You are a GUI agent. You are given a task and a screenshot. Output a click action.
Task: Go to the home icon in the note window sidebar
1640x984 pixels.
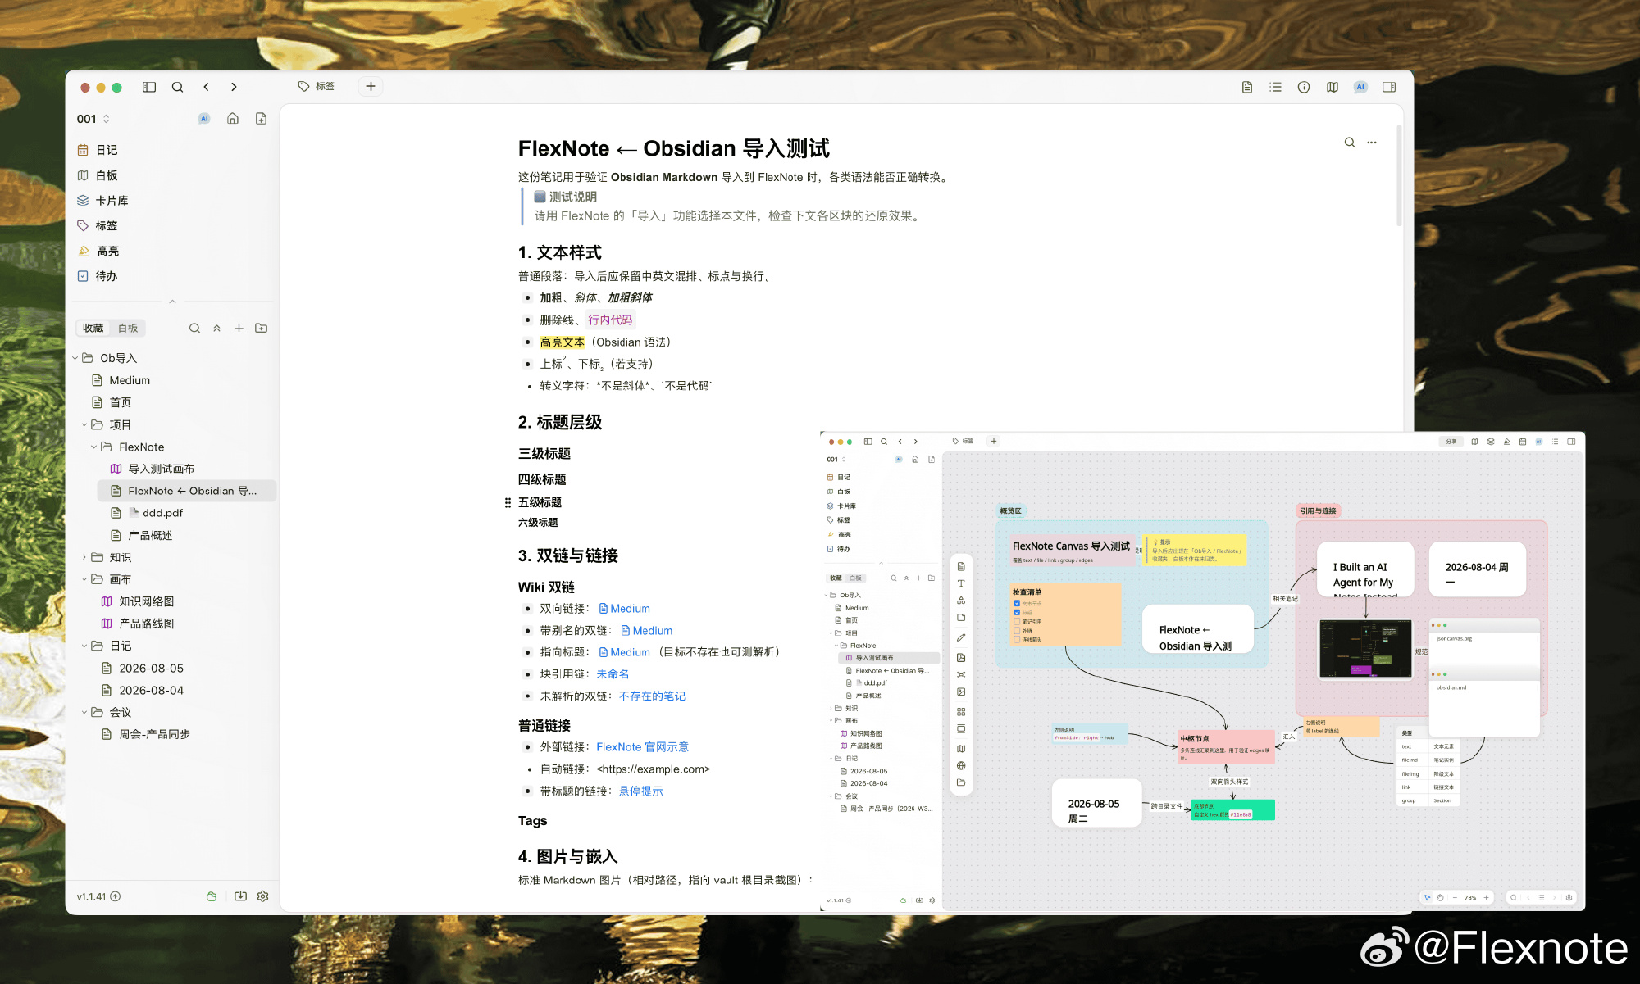[233, 119]
